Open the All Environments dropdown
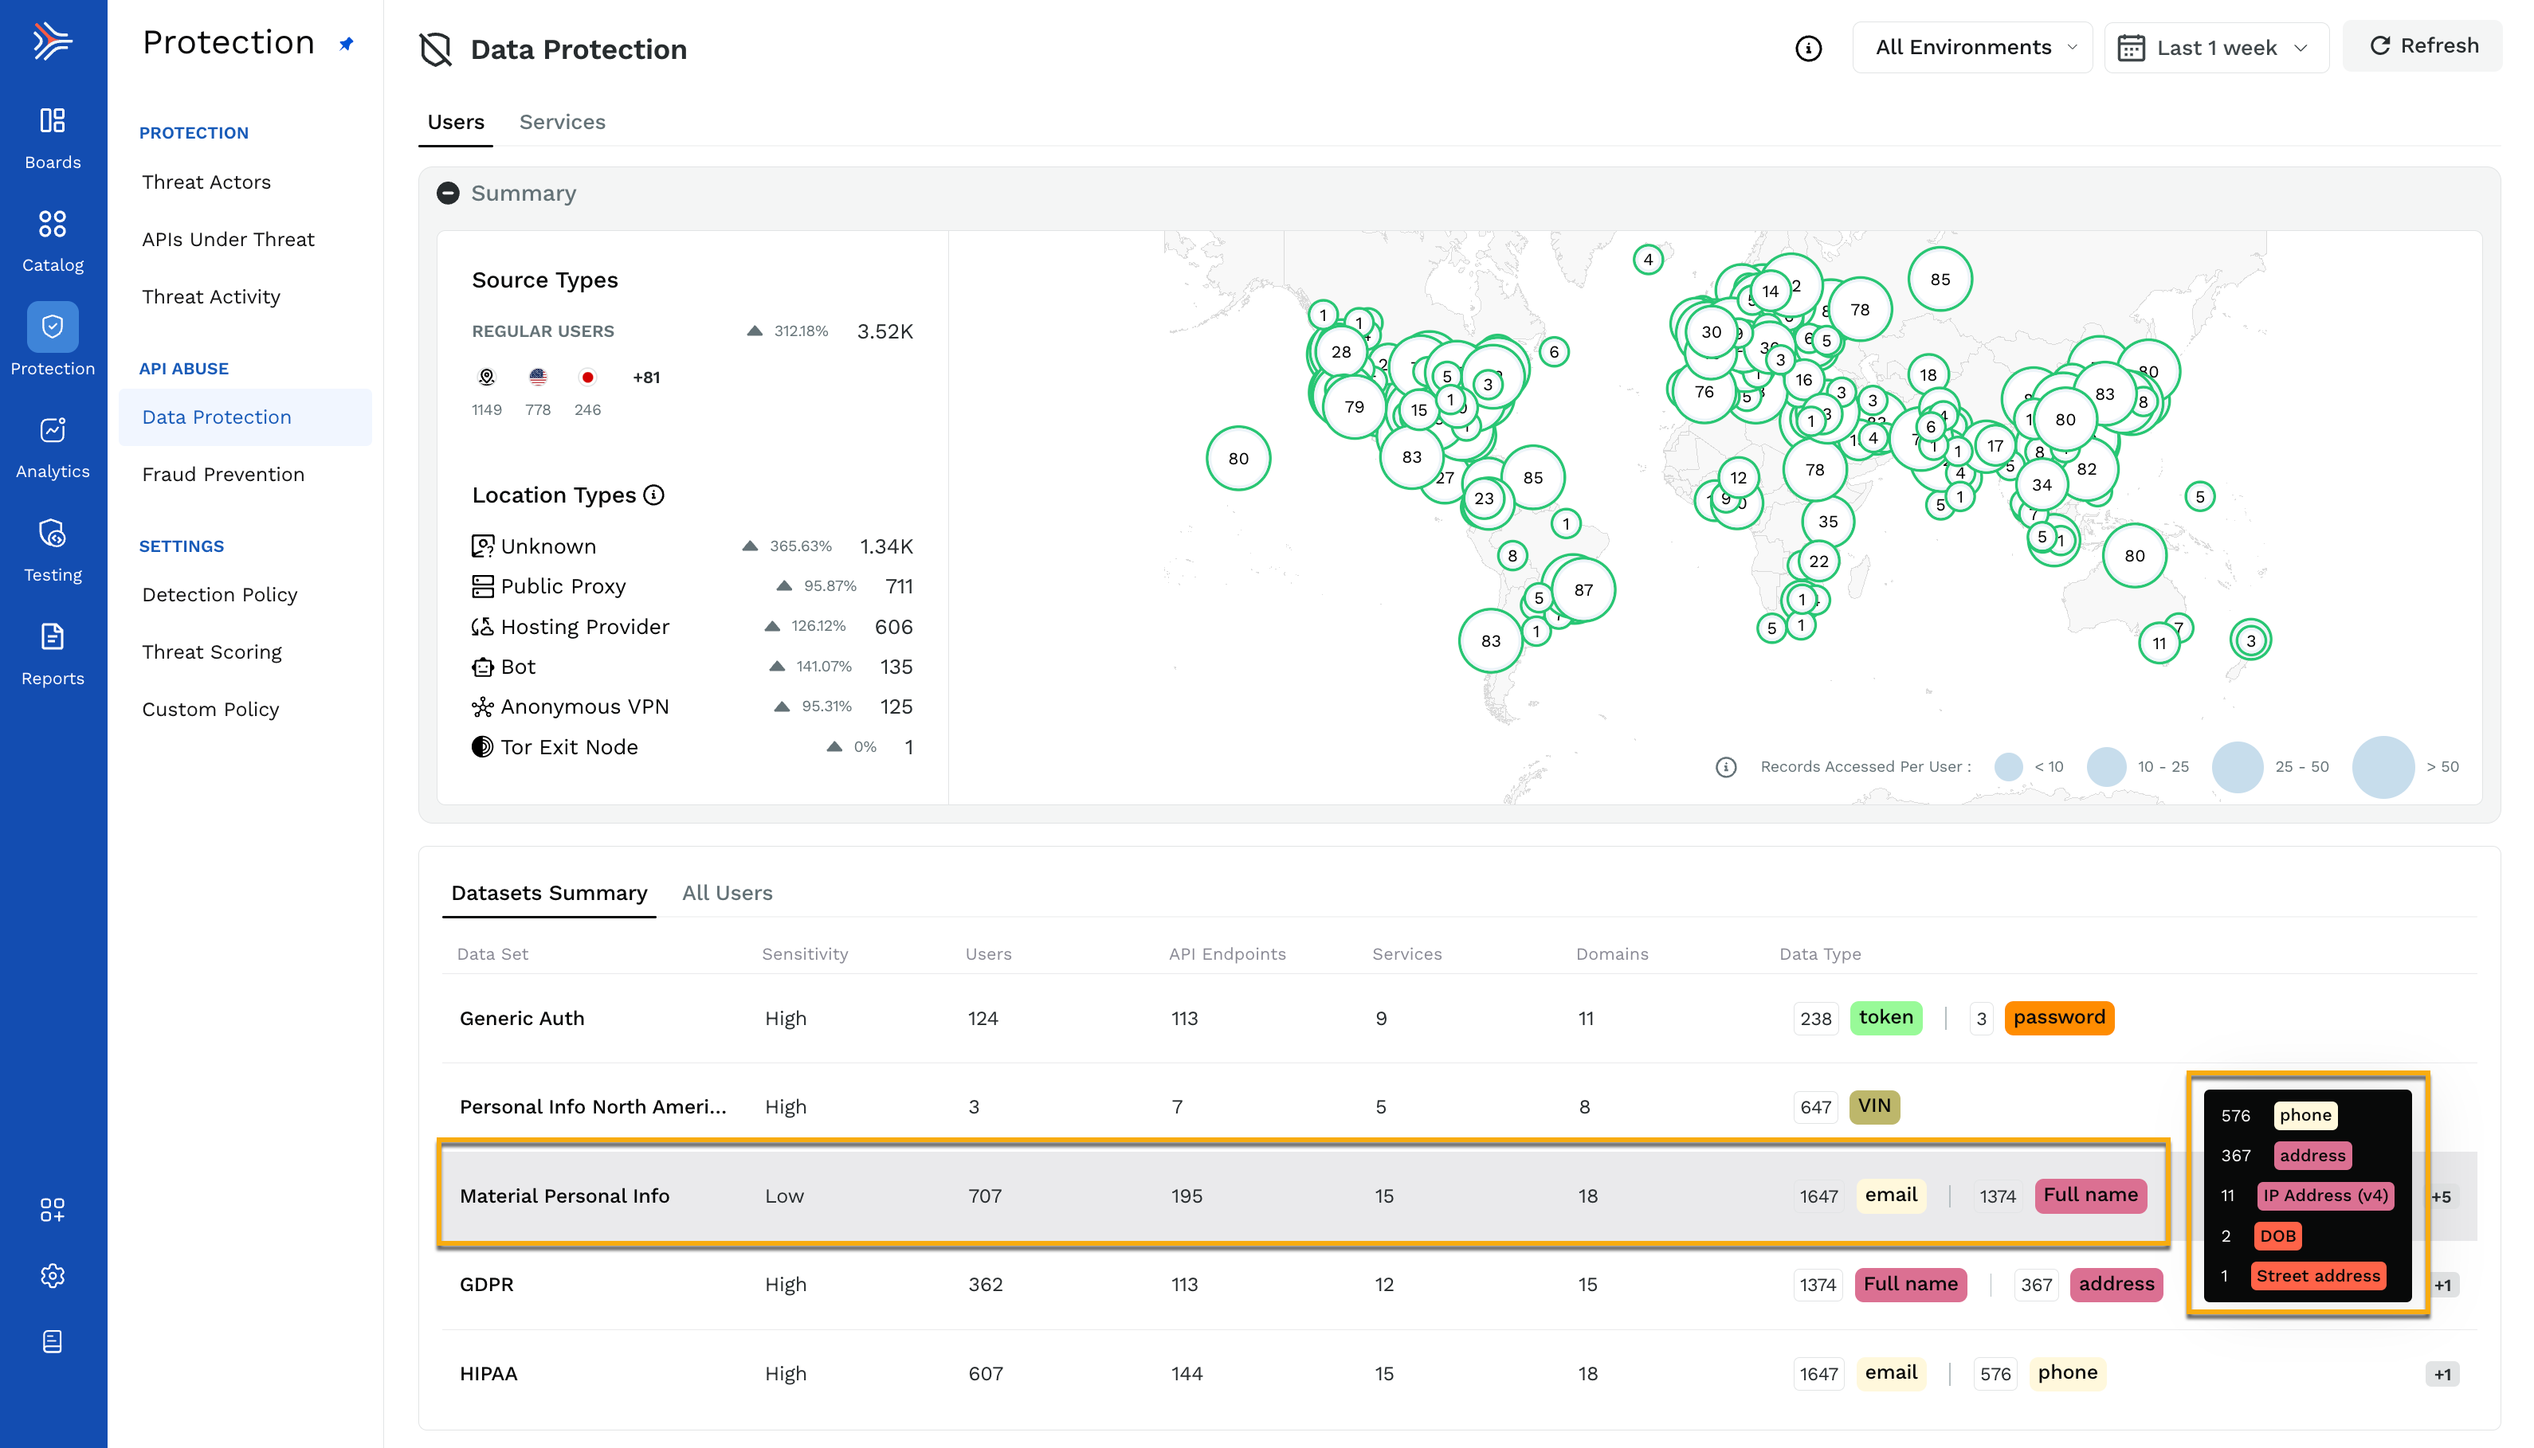Screen dimensions: 2534x1448 [1973, 48]
